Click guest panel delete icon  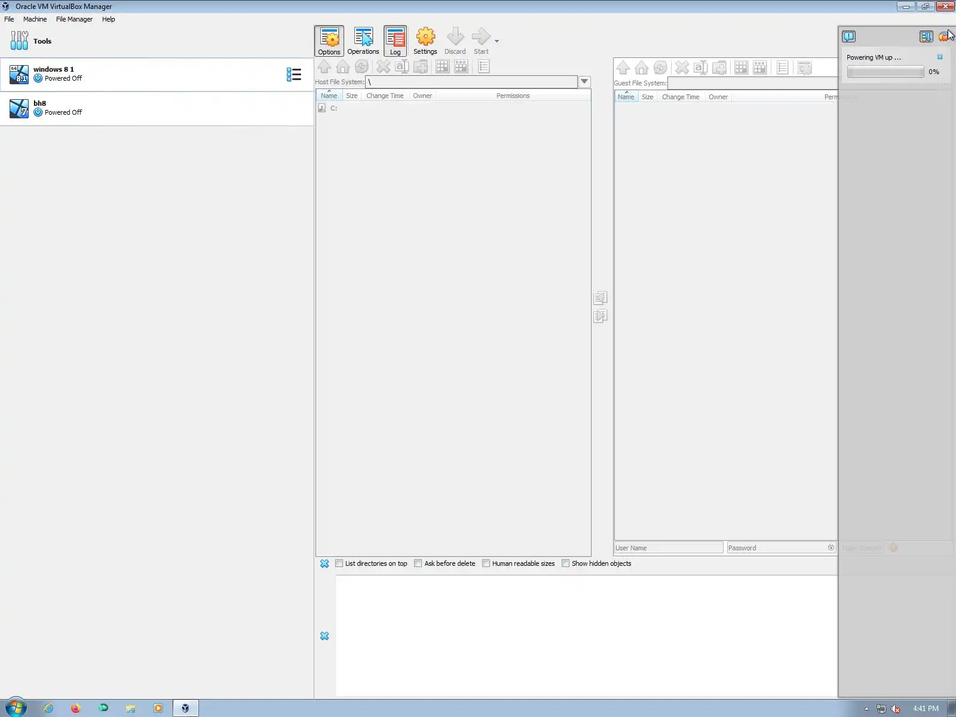click(x=682, y=68)
